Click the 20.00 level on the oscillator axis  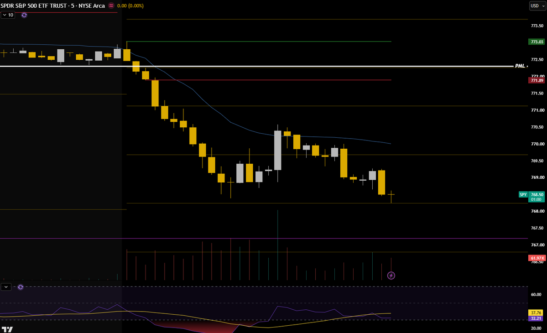(x=536, y=328)
